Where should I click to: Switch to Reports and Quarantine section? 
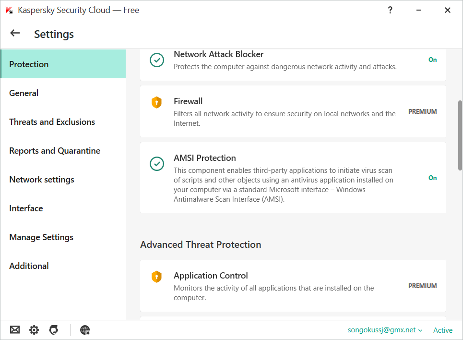tap(55, 151)
